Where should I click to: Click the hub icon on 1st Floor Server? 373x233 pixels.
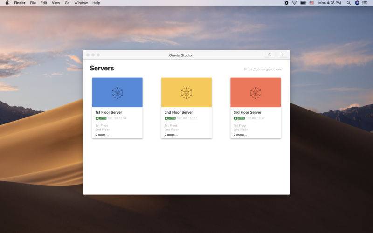[117, 92]
